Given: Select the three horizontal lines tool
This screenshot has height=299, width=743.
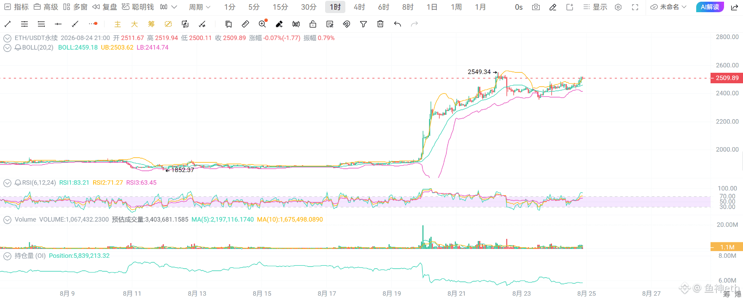Looking at the screenshot, I should [41, 24].
